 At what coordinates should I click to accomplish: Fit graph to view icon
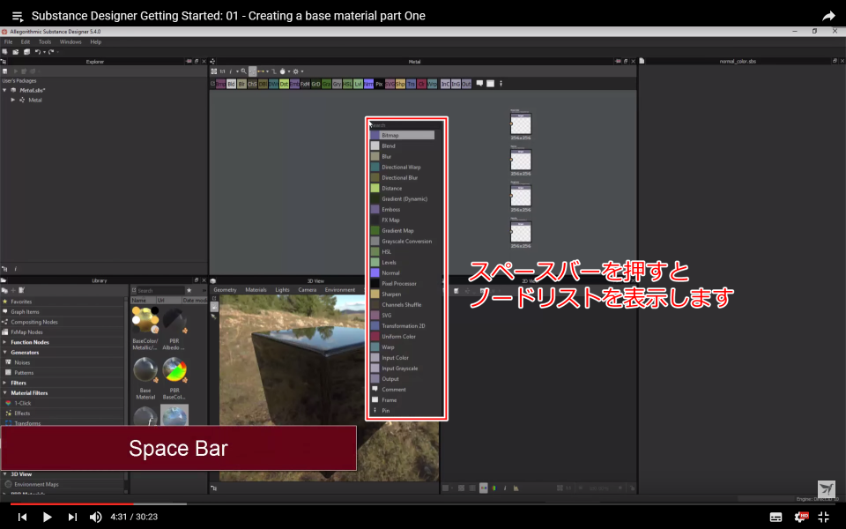(x=213, y=71)
